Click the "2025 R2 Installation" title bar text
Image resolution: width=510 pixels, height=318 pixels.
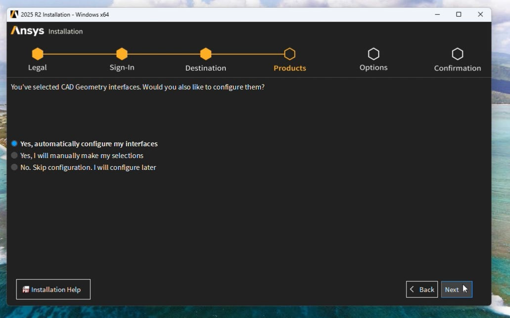(65, 15)
